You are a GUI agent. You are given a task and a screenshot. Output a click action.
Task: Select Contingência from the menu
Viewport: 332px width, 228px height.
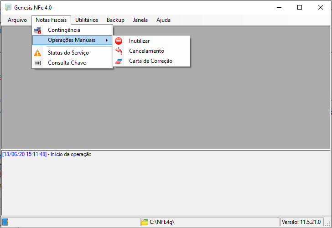72,30
